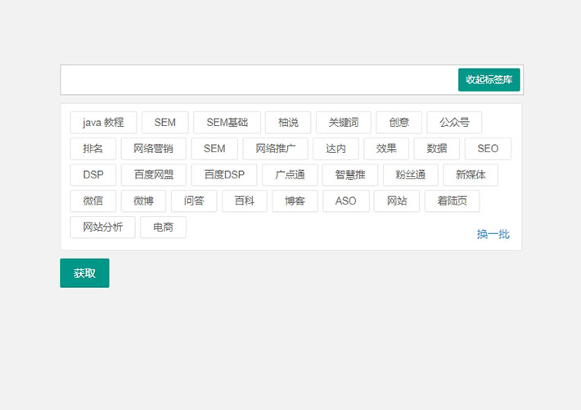Click the 排名 tag
This screenshot has width=581, height=410.
[93, 149]
